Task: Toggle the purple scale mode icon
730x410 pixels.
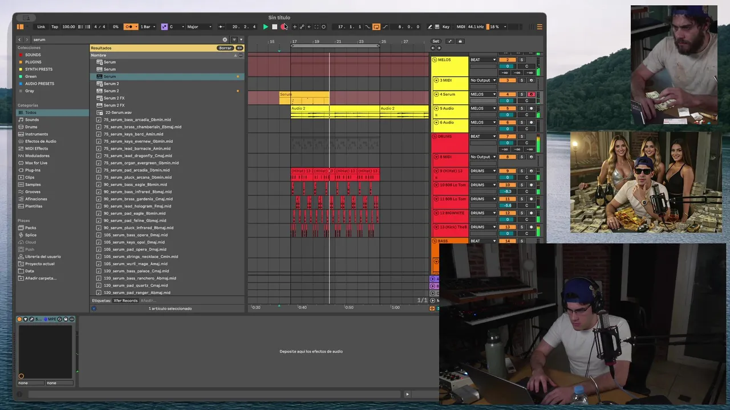Action: [164, 27]
